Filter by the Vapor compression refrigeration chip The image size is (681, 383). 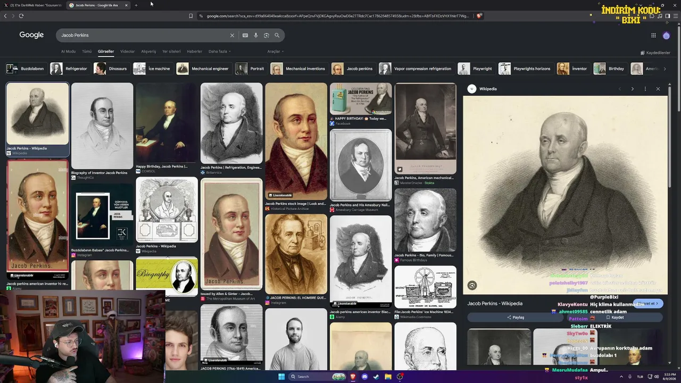pyautogui.click(x=416, y=69)
